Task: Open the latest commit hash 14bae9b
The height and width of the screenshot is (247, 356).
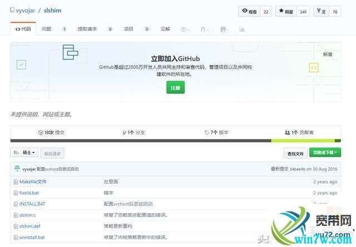Action: click(x=298, y=169)
